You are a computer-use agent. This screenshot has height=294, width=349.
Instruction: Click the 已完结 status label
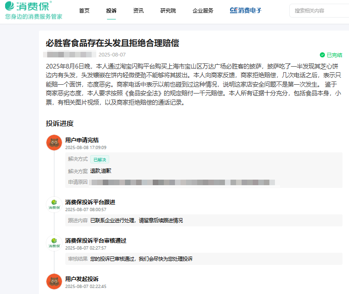point(334,55)
